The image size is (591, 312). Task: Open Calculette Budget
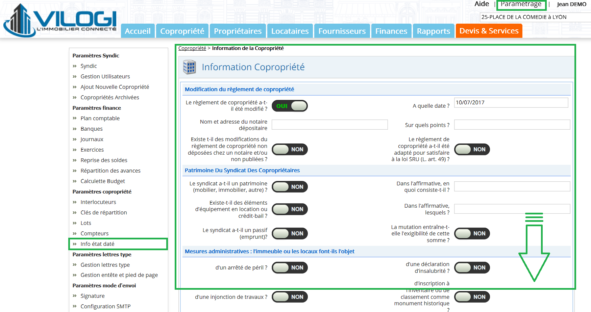[103, 181]
